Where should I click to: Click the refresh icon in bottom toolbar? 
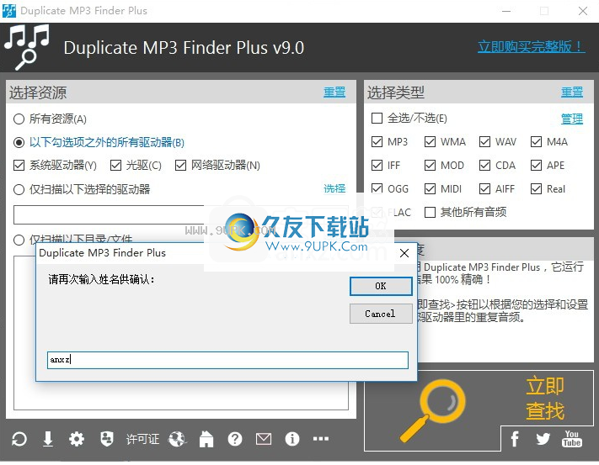[19, 439]
